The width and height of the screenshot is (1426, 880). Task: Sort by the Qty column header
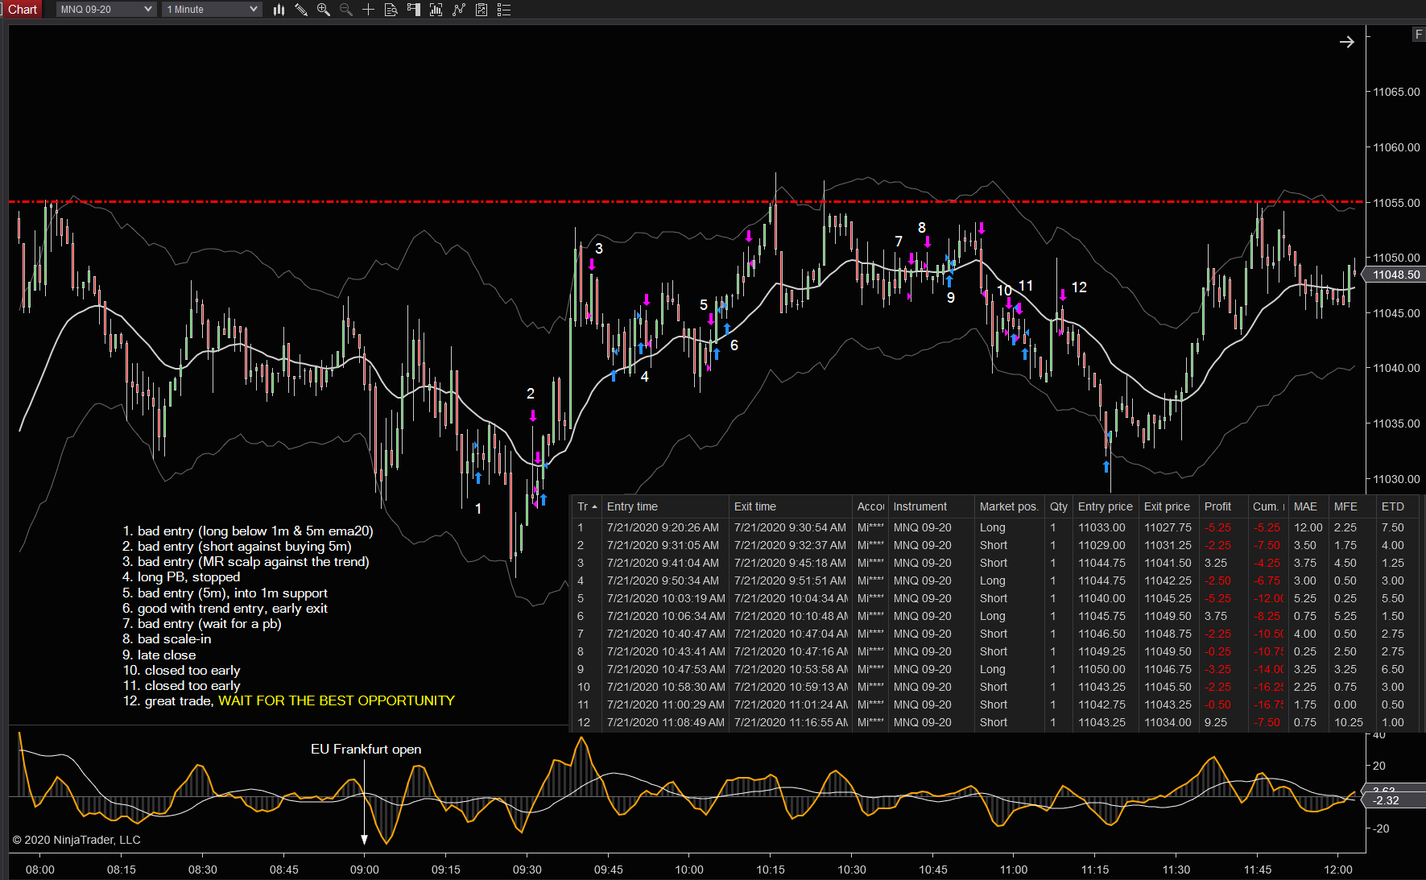pyautogui.click(x=1059, y=506)
